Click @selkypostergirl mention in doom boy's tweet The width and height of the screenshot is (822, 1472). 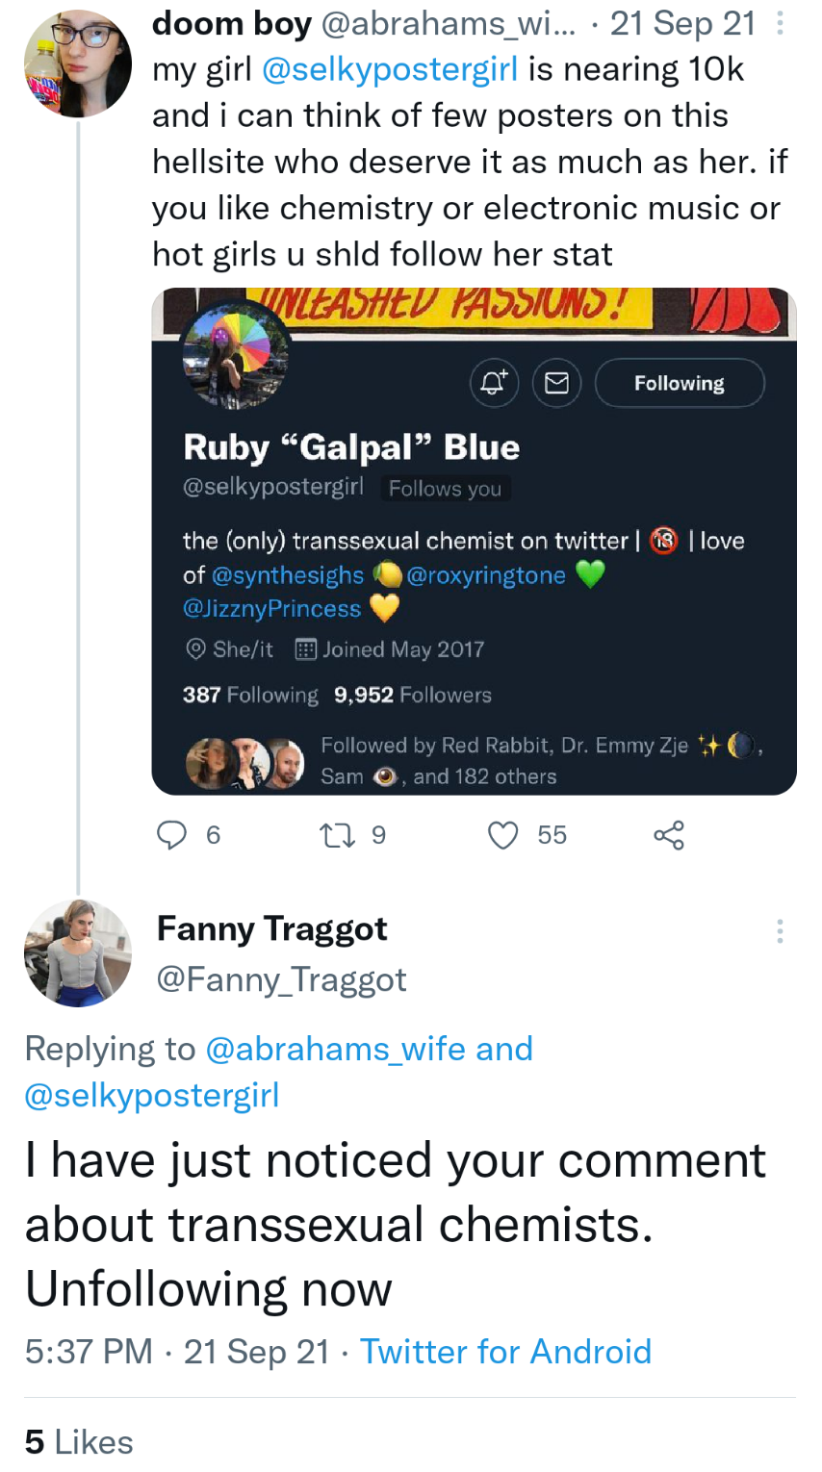coord(390,69)
